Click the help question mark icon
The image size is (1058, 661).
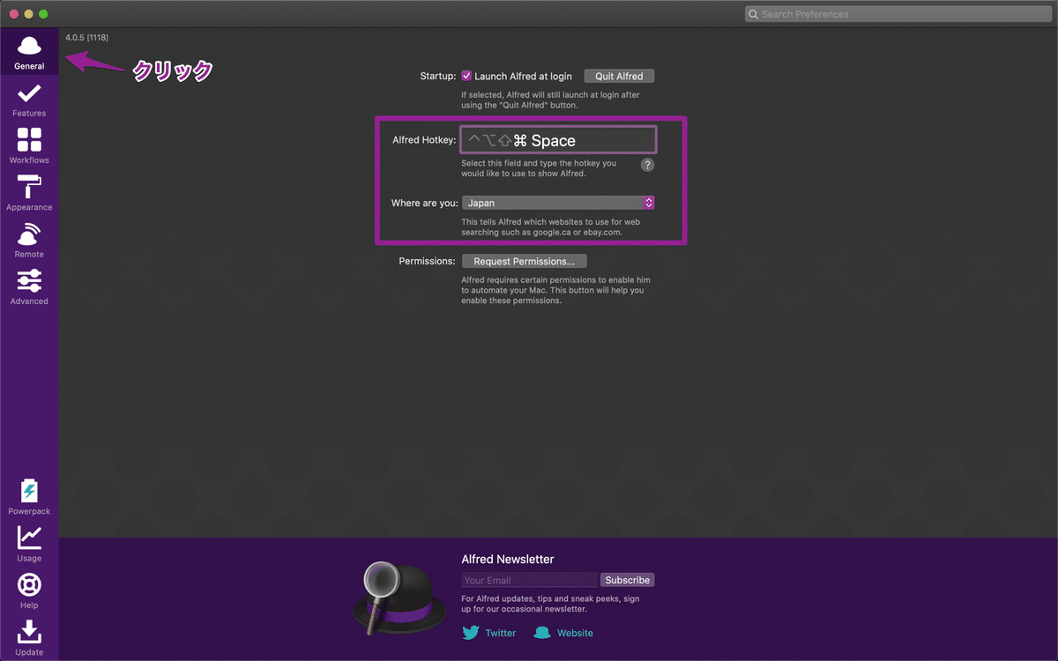pos(647,165)
